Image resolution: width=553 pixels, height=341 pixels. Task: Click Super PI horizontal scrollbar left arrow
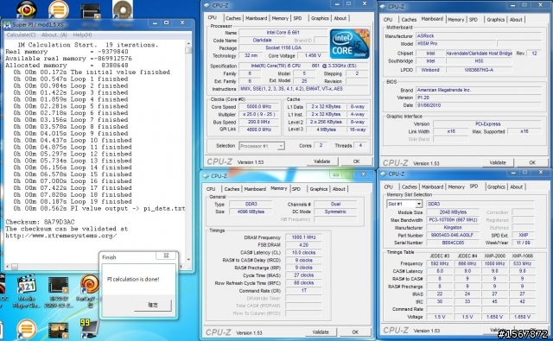pyautogui.click(x=8, y=267)
